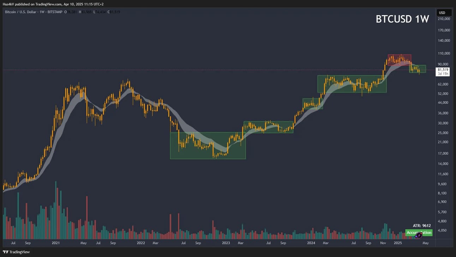Click the 81,519 current price tag

click(443, 70)
